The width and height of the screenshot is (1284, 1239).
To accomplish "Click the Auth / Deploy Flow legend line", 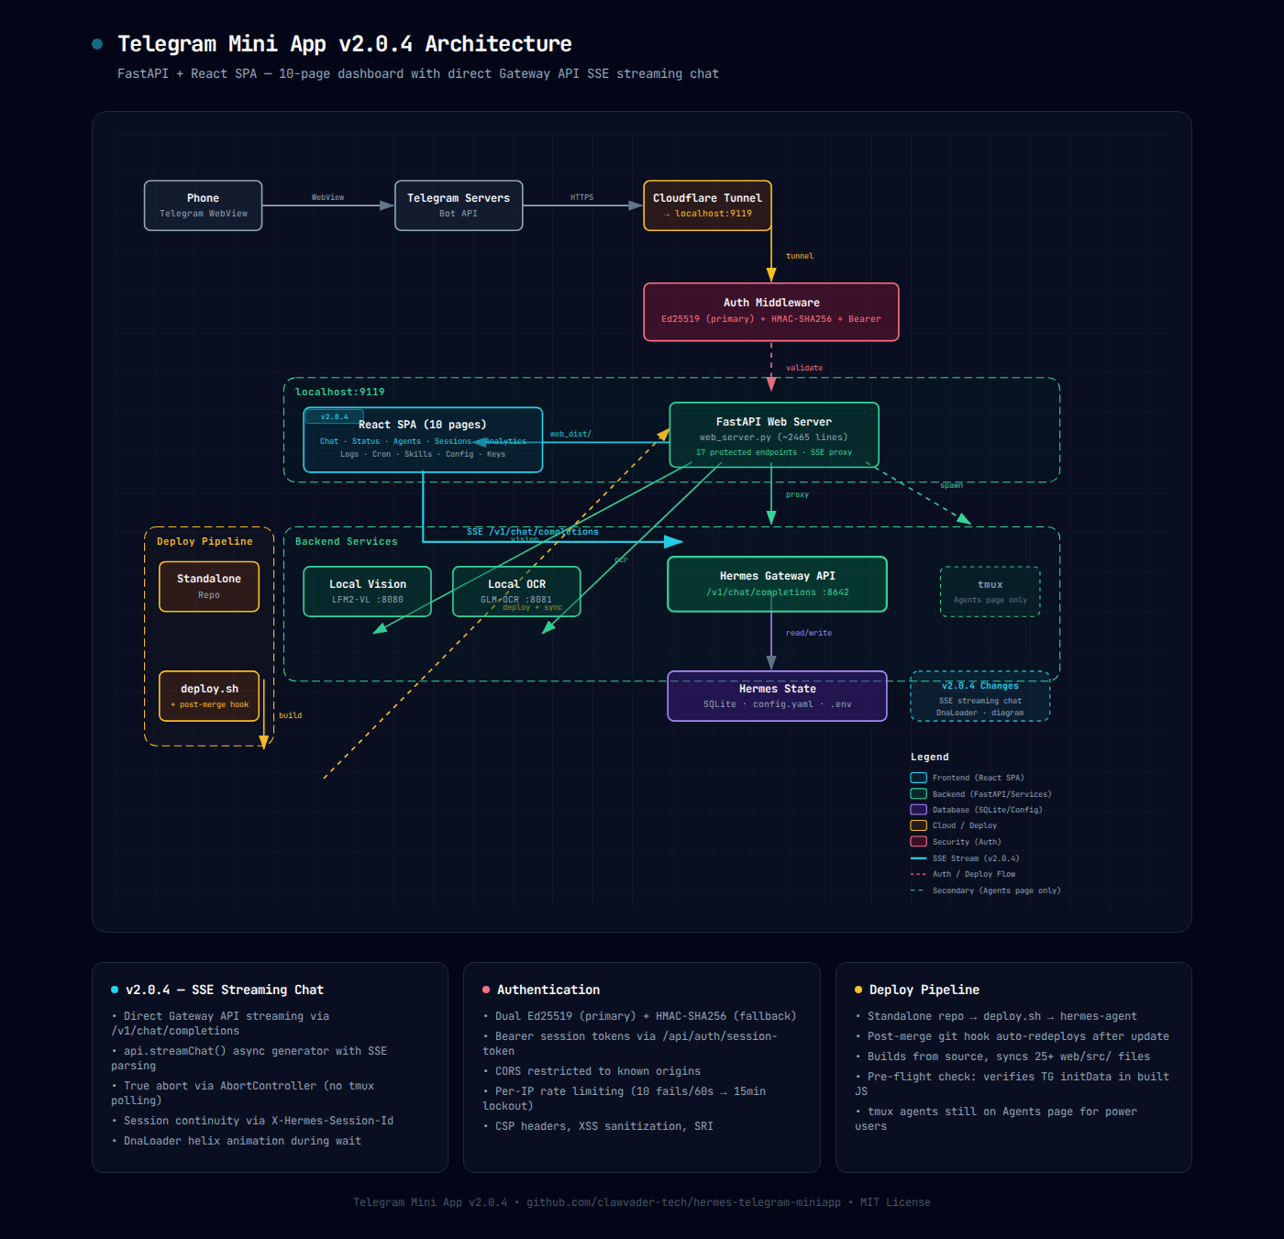I will (918, 874).
